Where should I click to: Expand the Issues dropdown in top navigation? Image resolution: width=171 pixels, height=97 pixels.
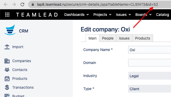click(x=123, y=15)
